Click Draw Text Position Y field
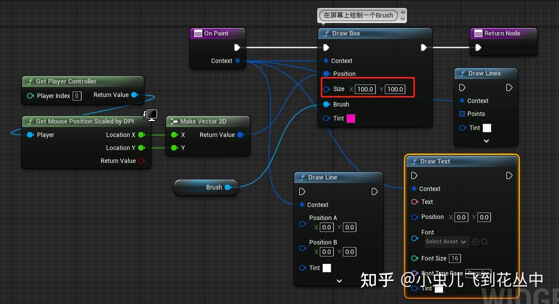 click(484, 217)
